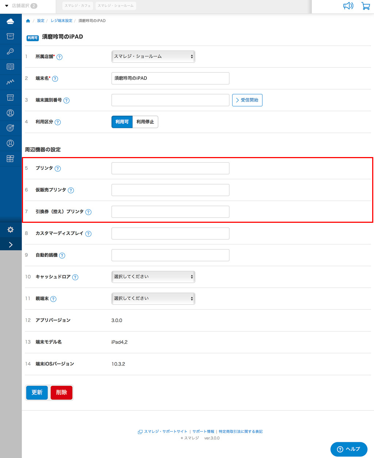The image size is (374, 458).
Task: Click the settings gear in the sidebar
Action: point(10,230)
